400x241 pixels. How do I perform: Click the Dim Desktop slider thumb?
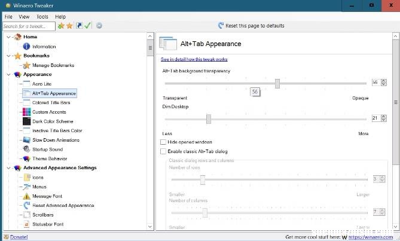pyautogui.click(x=209, y=119)
